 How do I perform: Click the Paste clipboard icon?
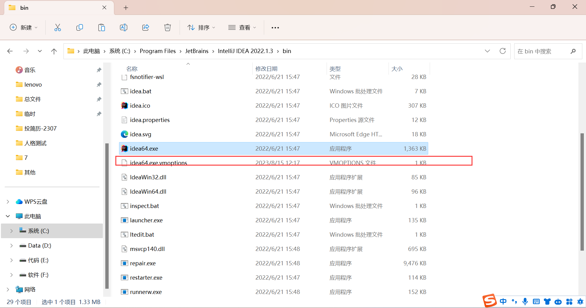click(101, 27)
